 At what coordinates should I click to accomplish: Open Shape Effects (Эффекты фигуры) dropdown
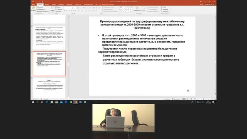click(153, 12)
